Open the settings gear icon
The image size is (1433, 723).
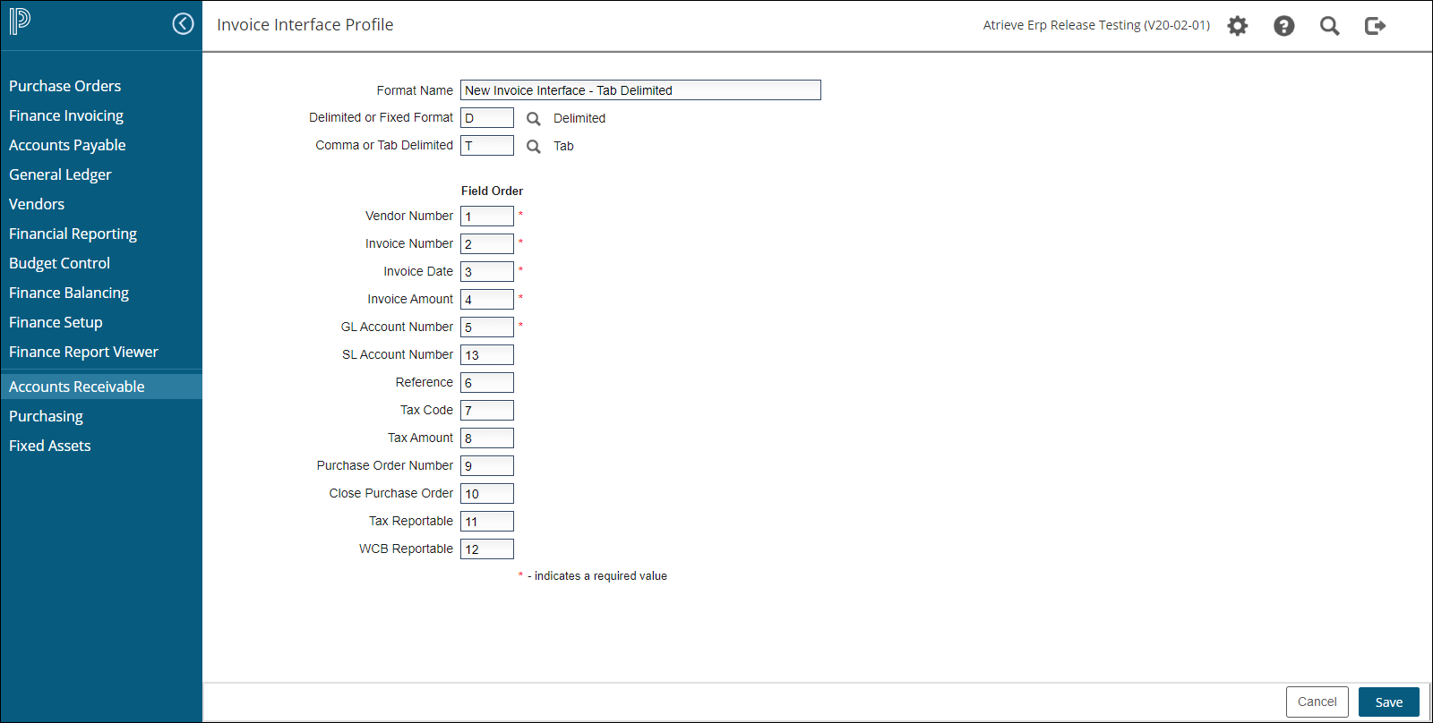coord(1237,26)
